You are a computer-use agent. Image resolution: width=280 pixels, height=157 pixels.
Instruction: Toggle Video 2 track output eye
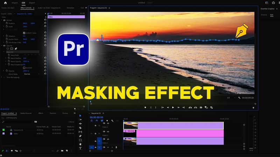coord(108,132)
